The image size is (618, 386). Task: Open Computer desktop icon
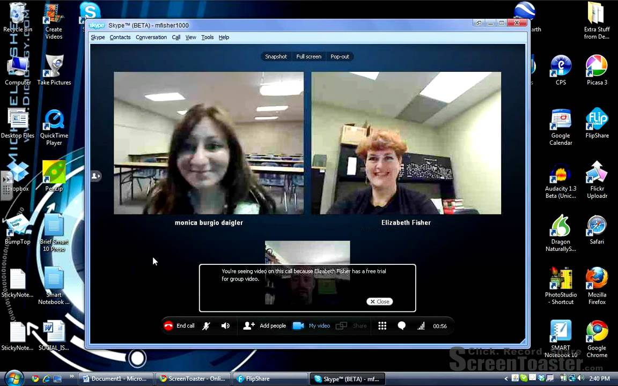point(18,71)
